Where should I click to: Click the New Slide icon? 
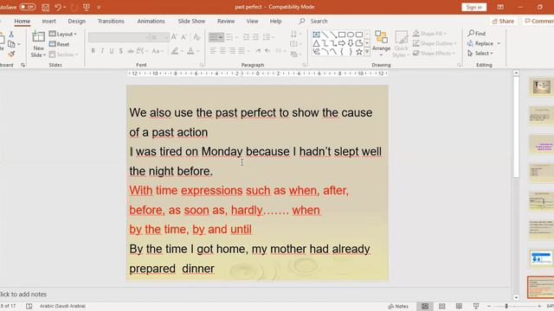pyautogui.click(x=38, y=36)
